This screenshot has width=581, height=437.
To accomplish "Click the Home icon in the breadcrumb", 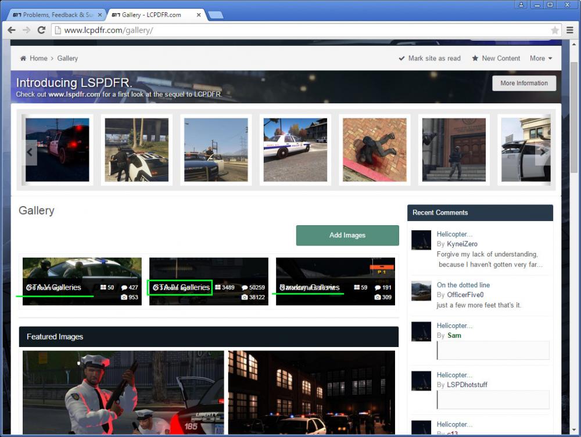I will pos(23,58).
